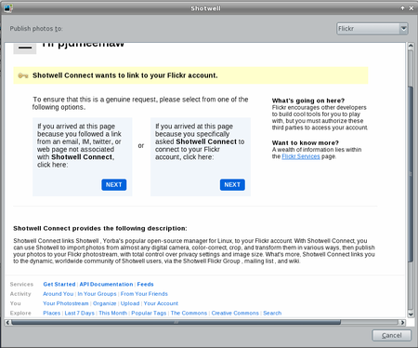The height and width of the screenshot is (348, 418).
Task: Click 'Shotwell Connect provides the following description' heading
Action: pyautogui.click(x=100, y=228)
